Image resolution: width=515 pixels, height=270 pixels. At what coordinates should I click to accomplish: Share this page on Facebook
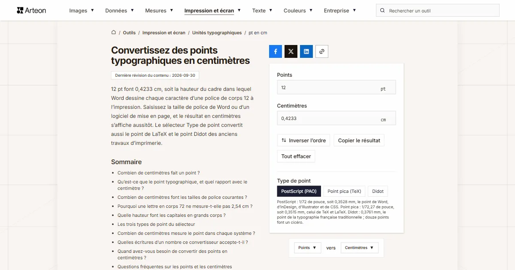[276, 51]
